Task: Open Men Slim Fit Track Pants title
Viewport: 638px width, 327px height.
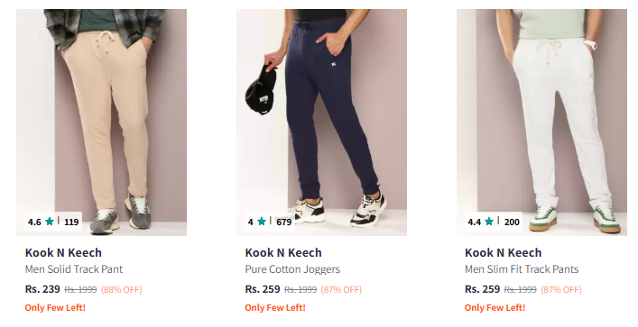Action: (522, 269)
